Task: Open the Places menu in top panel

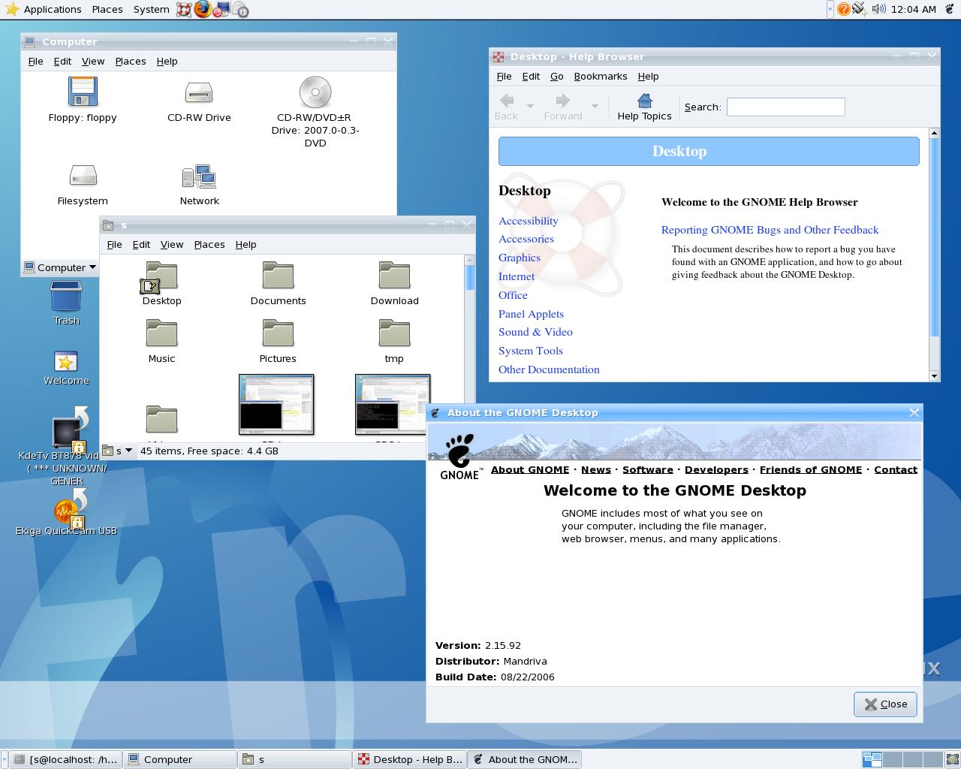Action: [x=107, y=9]
